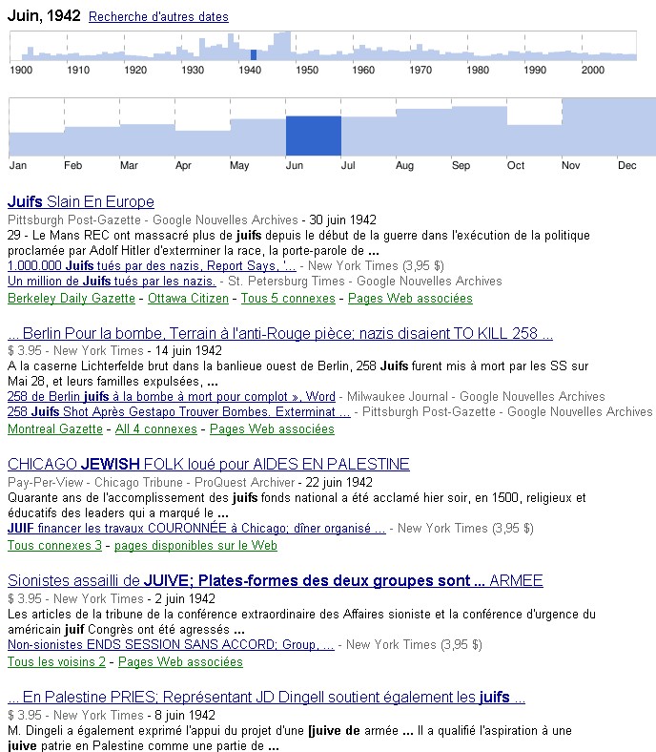Select the May bar in month timeline
The height and width of the screenshot is (752, 656).
[x=257, y=137]
